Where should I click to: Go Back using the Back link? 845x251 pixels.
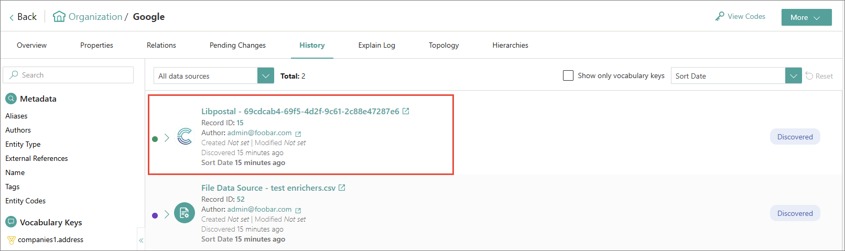23,17
